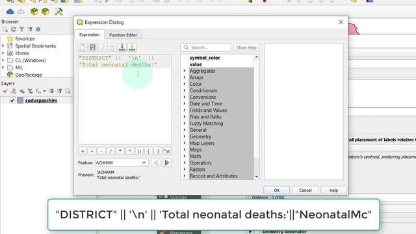416x234 pixels.
Task: Toggle sudurpaschim layer visibility checkbox
Action: (x=12, y=101)
